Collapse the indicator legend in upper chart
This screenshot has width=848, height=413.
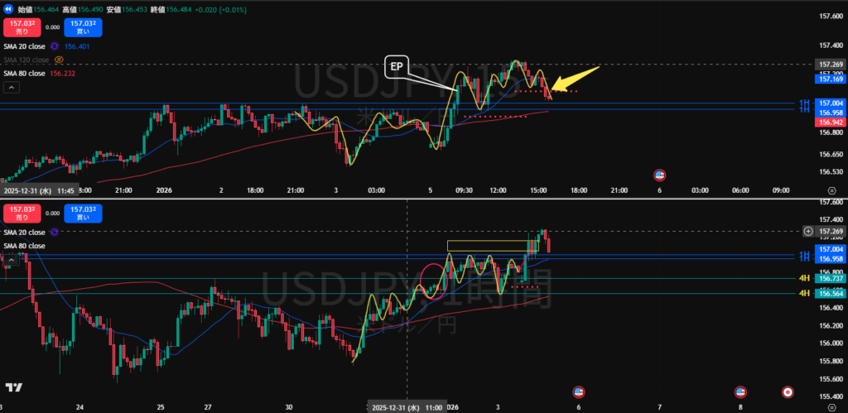(11, 87)
